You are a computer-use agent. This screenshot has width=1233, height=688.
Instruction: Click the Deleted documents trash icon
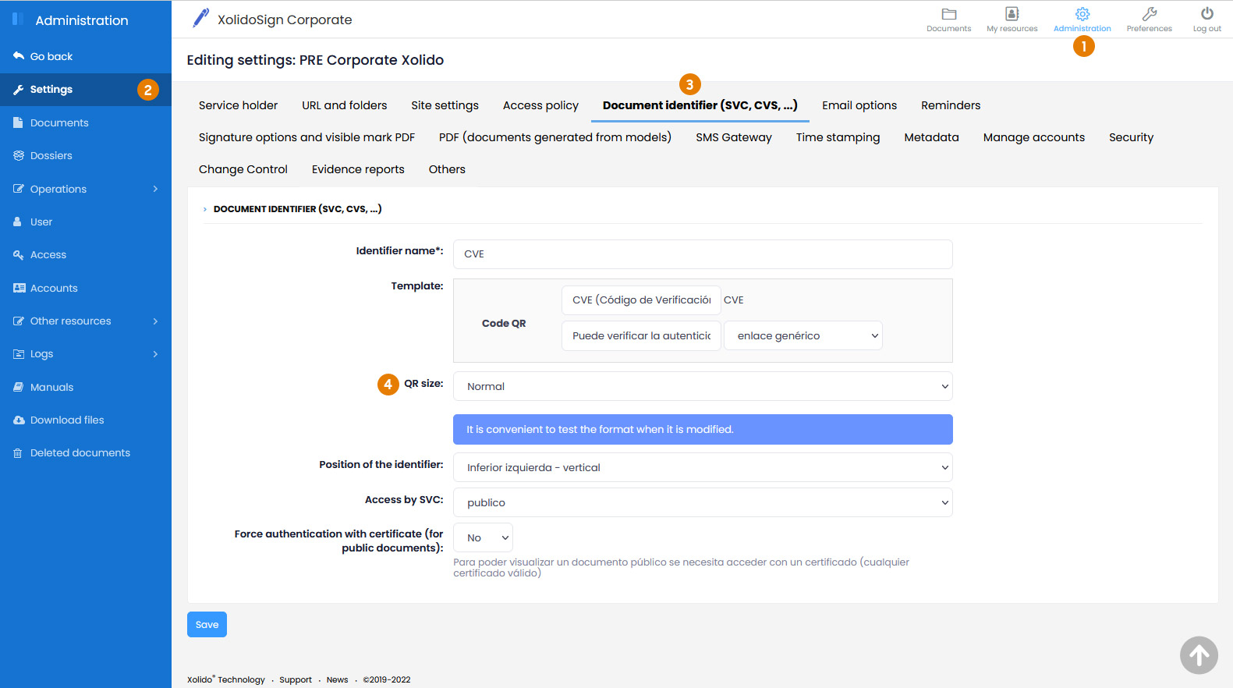18,453
